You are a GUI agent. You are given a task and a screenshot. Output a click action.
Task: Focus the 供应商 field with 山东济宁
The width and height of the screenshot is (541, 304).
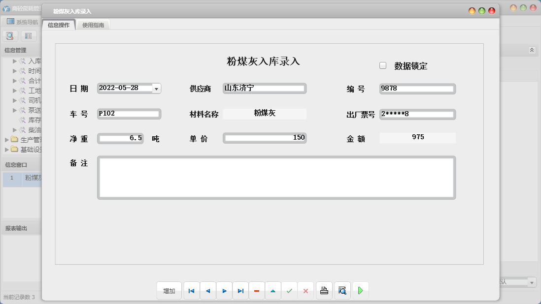265,89
